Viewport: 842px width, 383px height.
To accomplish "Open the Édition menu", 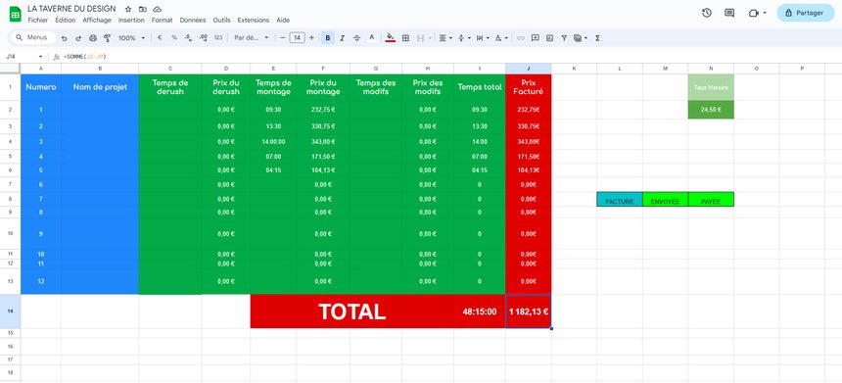I will click(x=65, y=20).
